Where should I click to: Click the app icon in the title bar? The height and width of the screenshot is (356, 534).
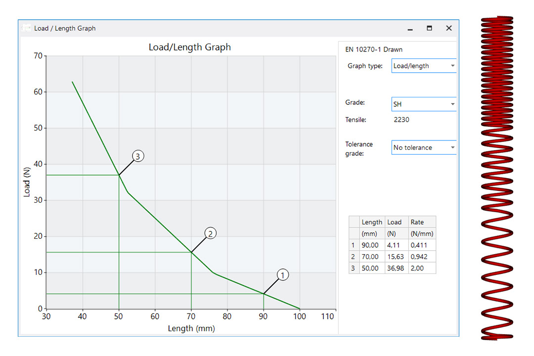(x=26, y=28)
